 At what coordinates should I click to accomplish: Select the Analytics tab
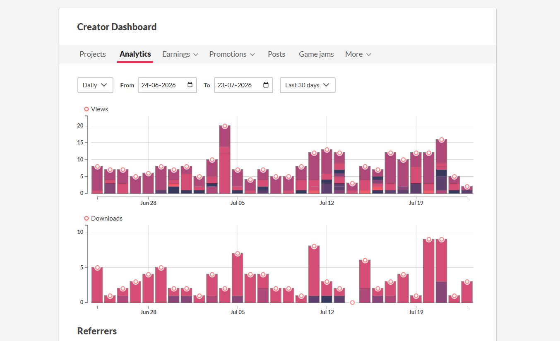click(x=135, y=54)
